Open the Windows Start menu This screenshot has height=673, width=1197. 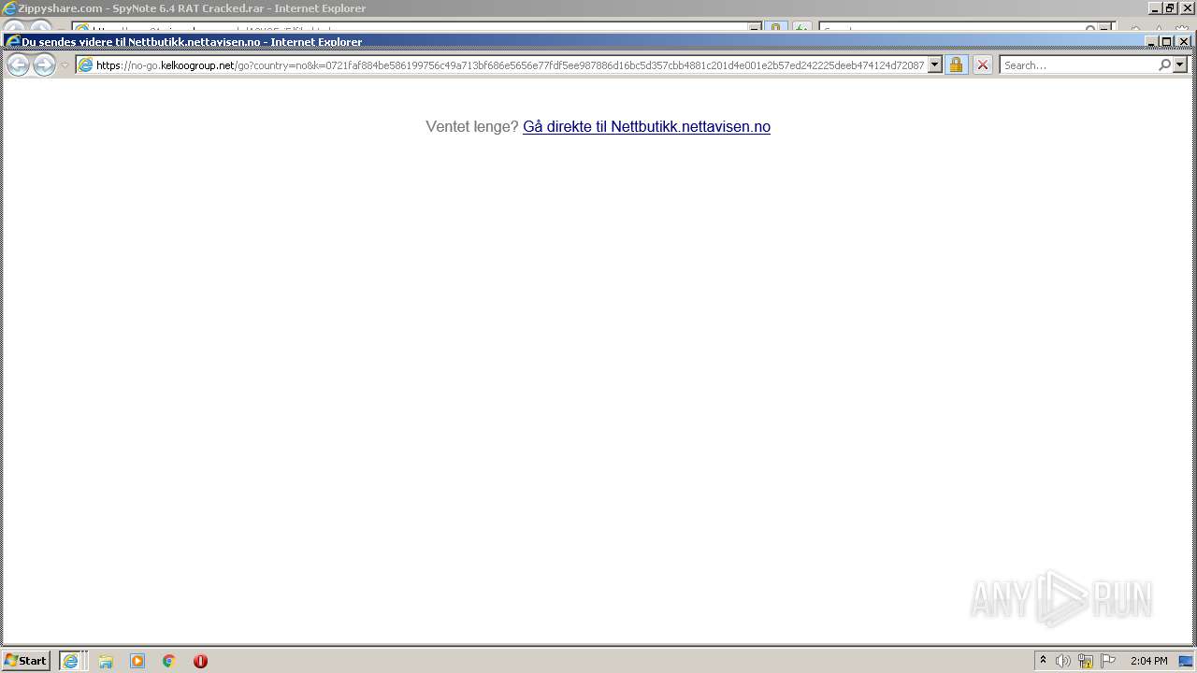click(x=26, y=661)
